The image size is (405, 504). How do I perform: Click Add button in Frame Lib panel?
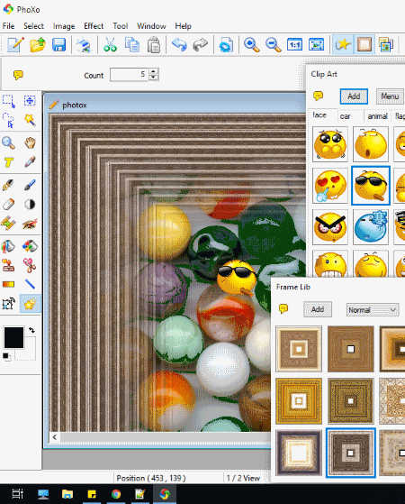318,309
